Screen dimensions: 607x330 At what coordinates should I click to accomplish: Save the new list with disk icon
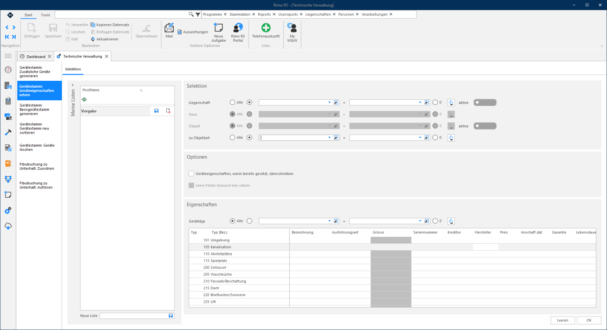pos(171,316)
